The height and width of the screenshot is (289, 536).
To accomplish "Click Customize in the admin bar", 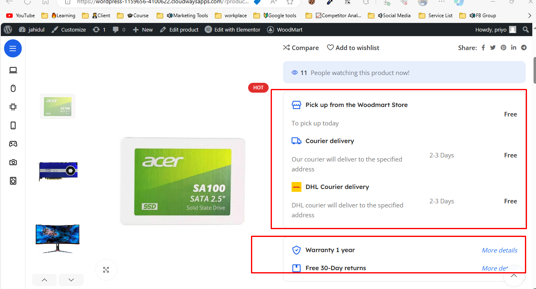I will click(68, 30).
